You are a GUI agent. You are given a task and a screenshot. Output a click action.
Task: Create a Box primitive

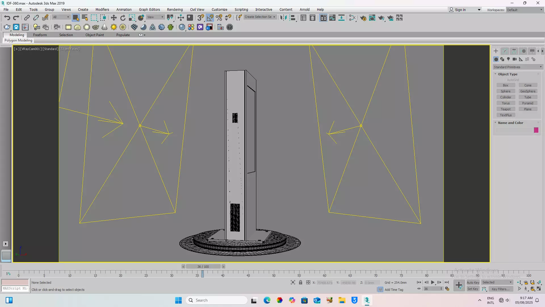tap(506, 85)
